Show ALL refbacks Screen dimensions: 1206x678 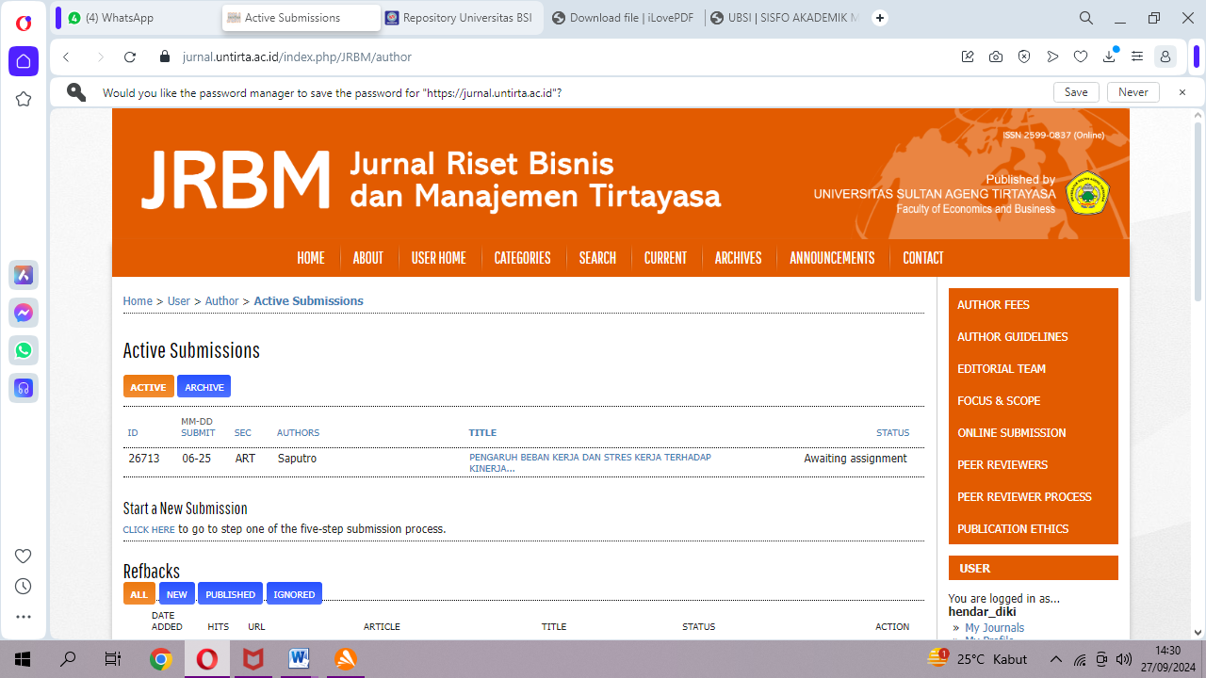139,594
